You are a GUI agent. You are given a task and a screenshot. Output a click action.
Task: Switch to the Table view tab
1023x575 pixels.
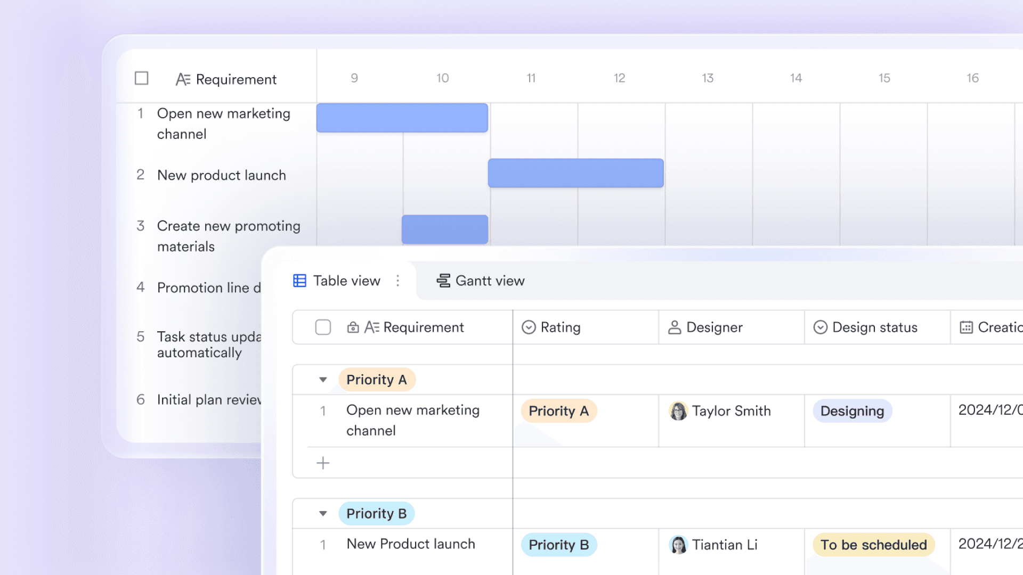[x=346, y=281]
